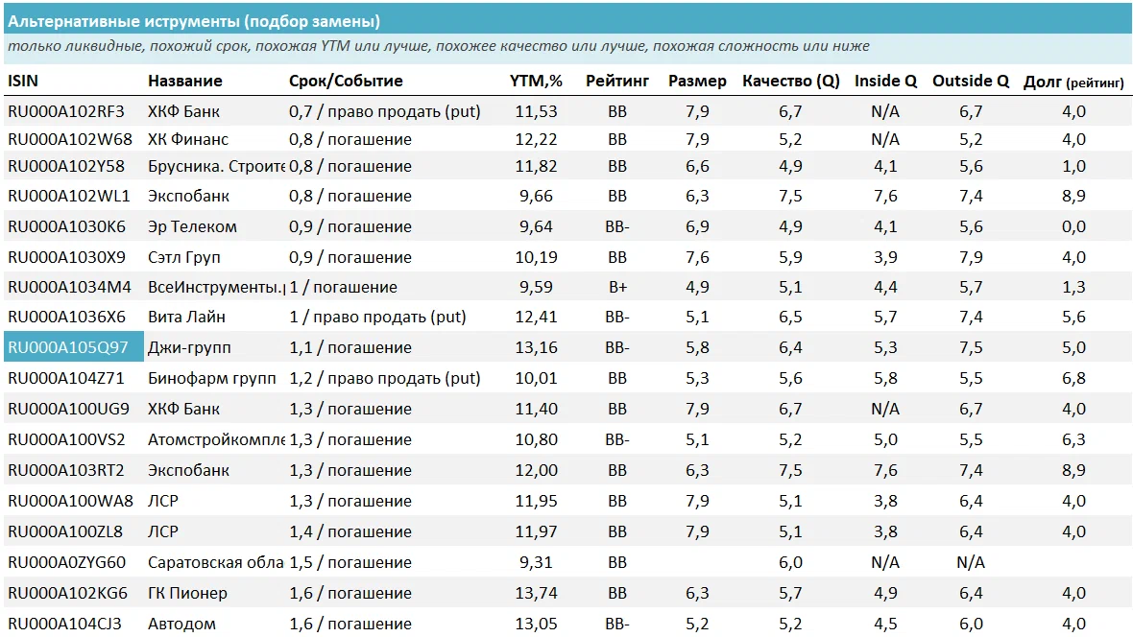
Task: Click the B+ rating cell
Action: click(617, 287)
